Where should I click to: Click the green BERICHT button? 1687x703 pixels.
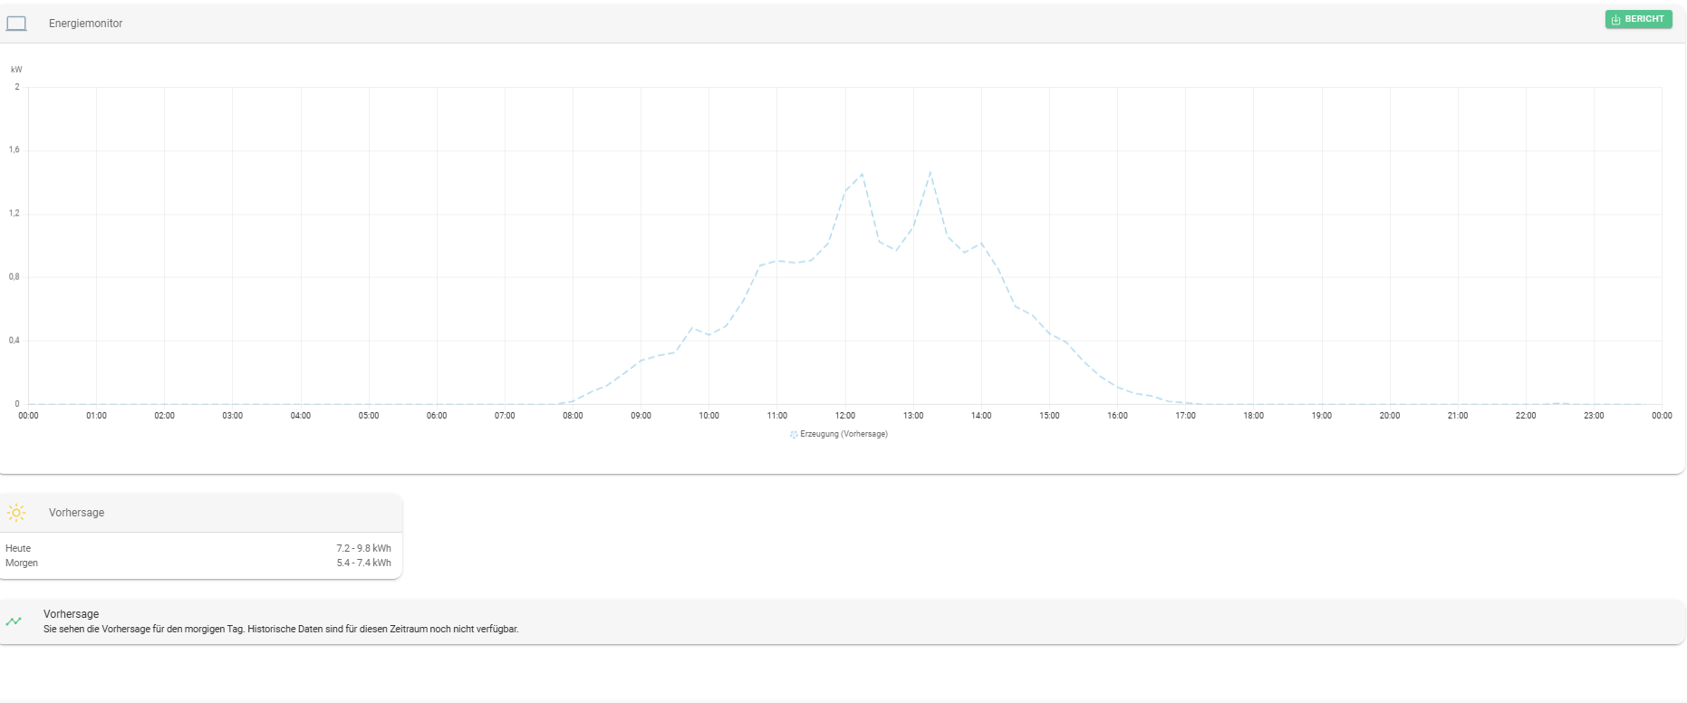pos(1638,19)
